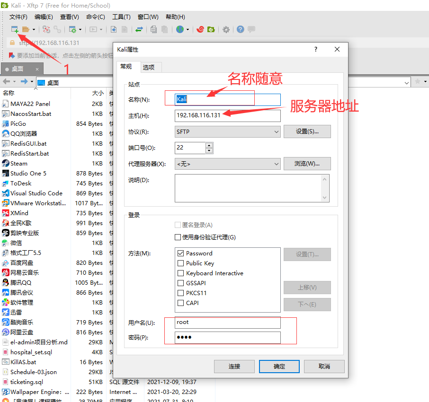The image size is (429, 402).
Task: Open the 工具(T) menu
Action: point(122,17)
